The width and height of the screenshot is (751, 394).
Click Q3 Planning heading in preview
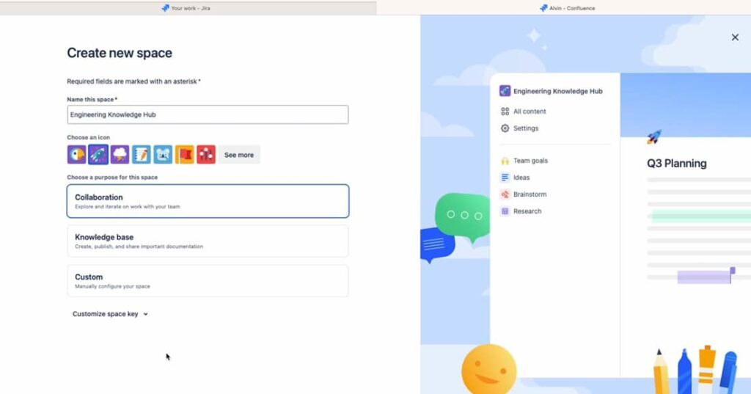[x=677, y=164]
